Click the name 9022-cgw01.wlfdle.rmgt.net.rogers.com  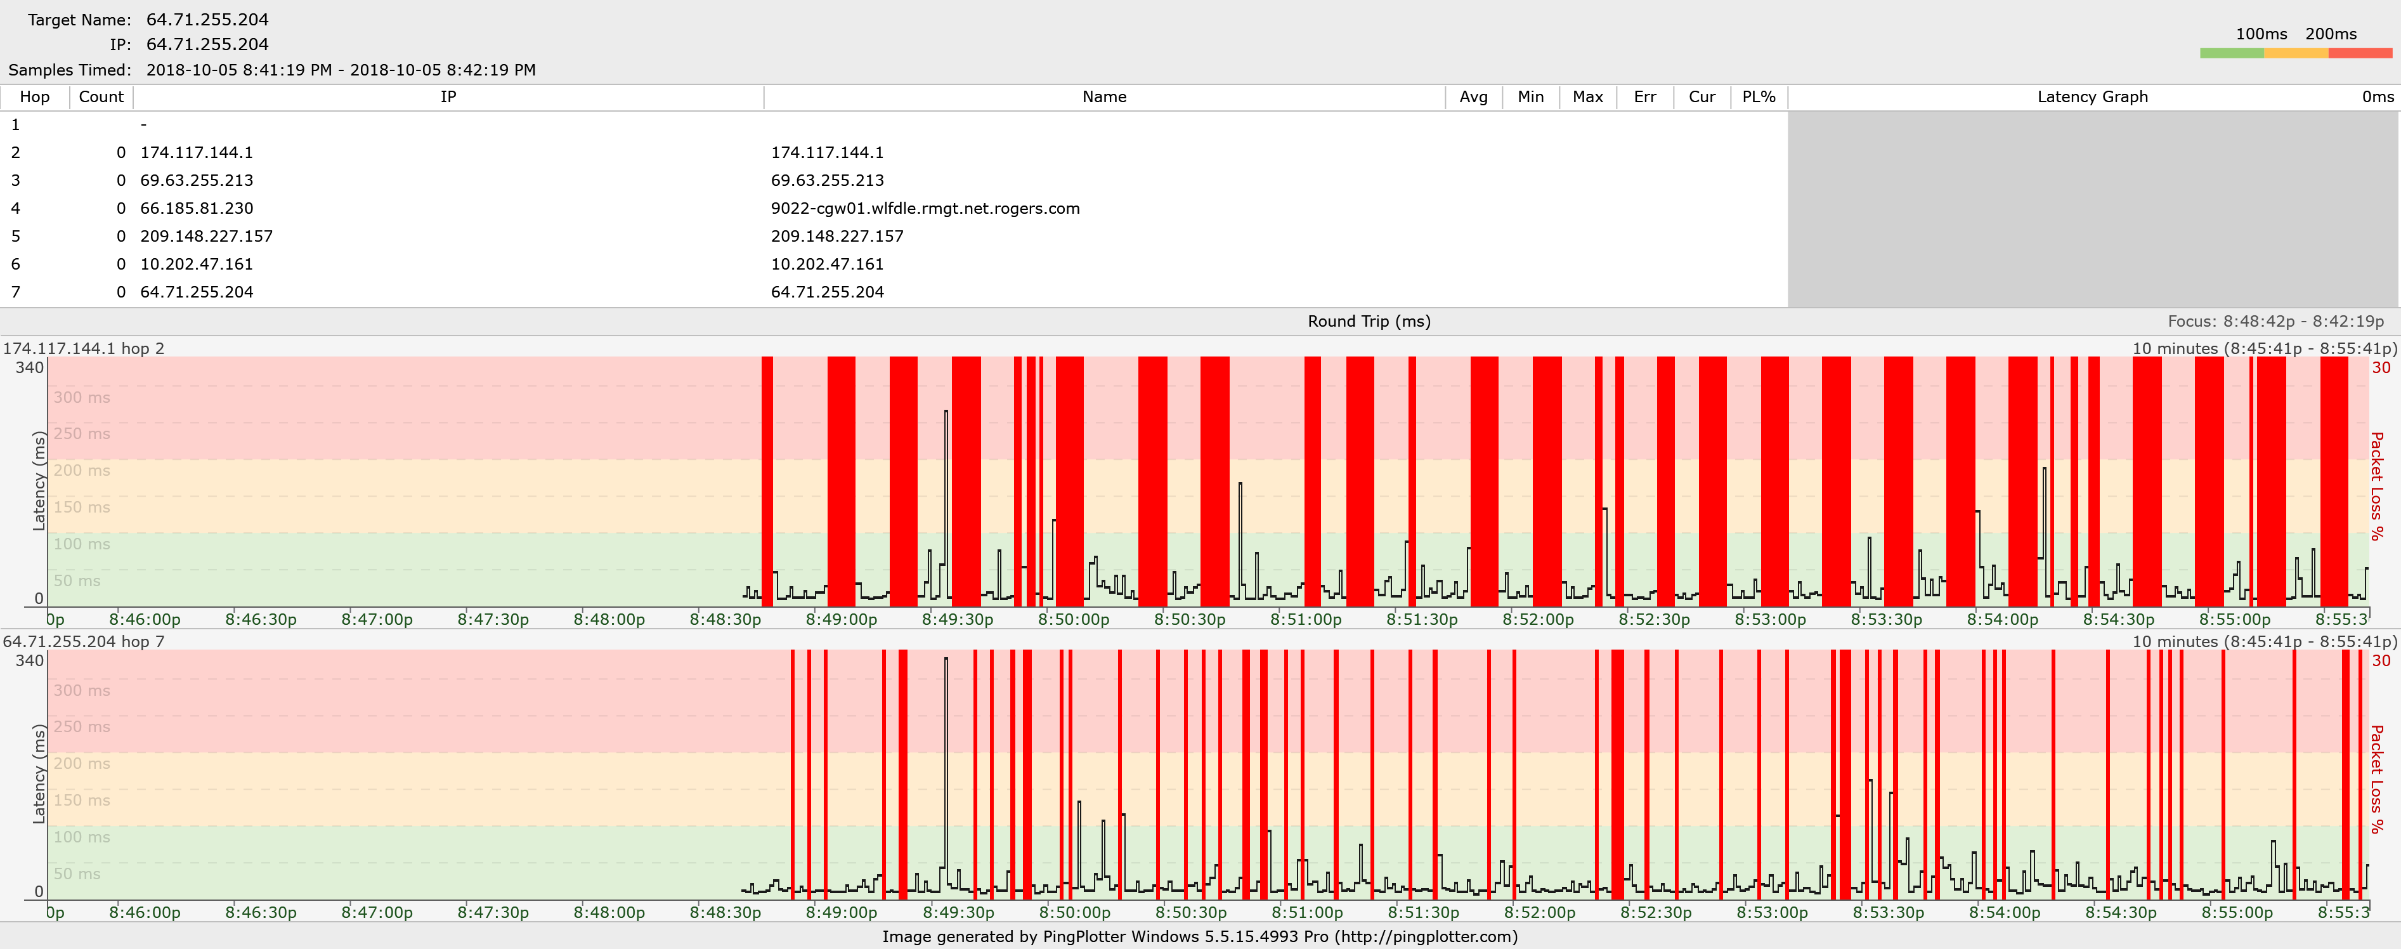pyautogui.click(x=925, y=209)
